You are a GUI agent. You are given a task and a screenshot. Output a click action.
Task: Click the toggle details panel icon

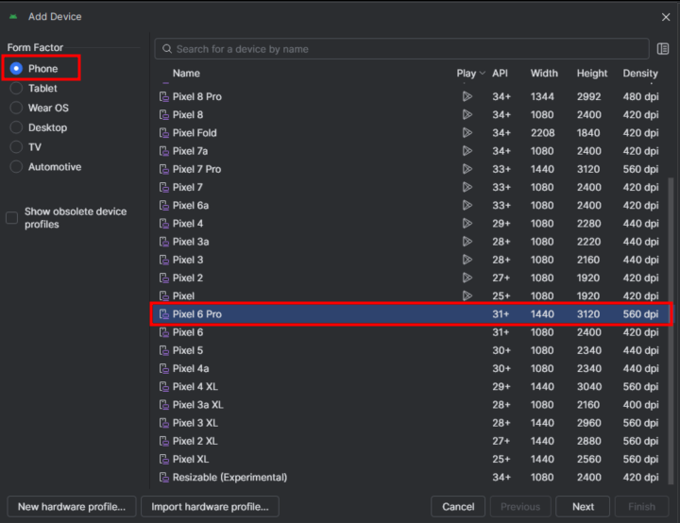pyautogui.click(x=663, y=49)
